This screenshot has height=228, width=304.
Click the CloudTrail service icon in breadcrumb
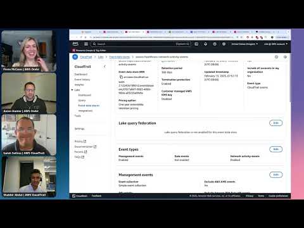(x=75, y=57)
